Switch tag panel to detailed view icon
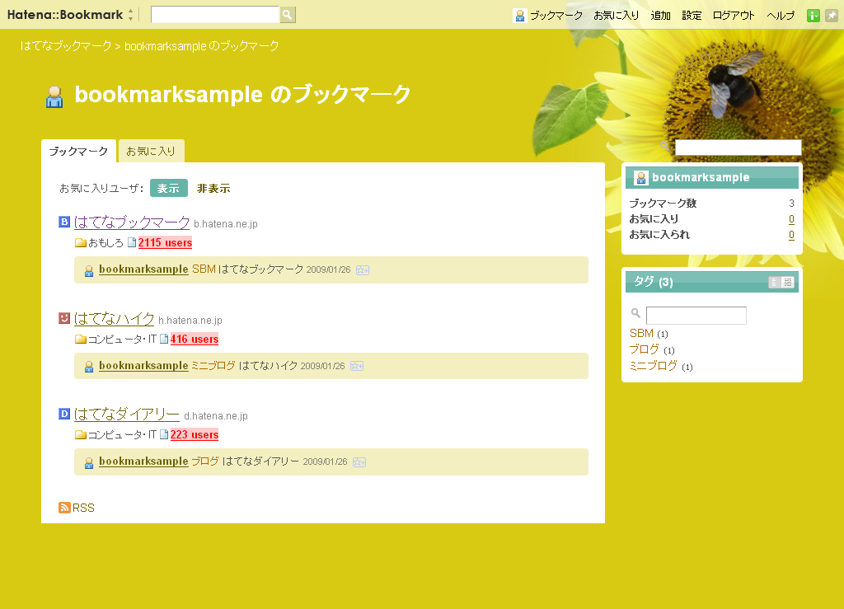 tap(787, 282)
